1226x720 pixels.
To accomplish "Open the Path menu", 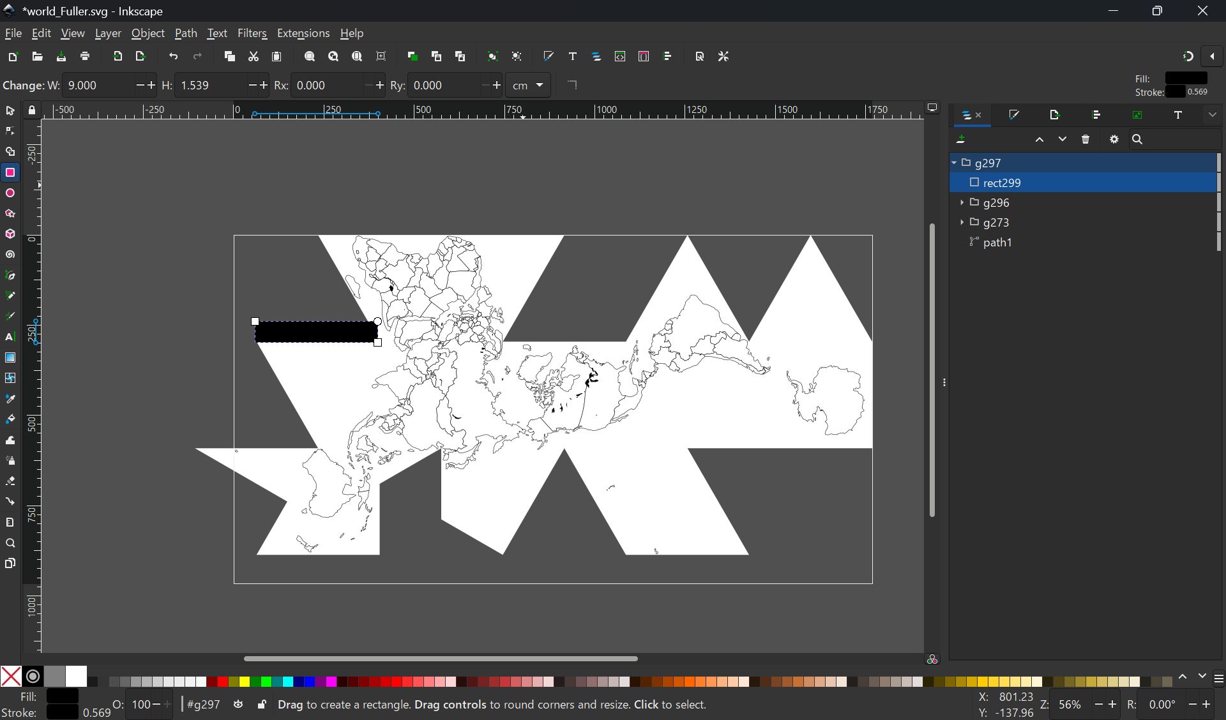I will pyautogui.click(x=186, y=33).
